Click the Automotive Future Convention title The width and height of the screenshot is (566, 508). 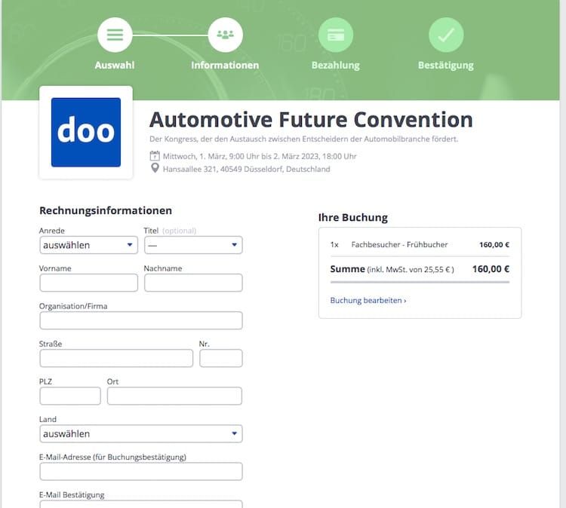pyautogui.click(x=311, y=120)
